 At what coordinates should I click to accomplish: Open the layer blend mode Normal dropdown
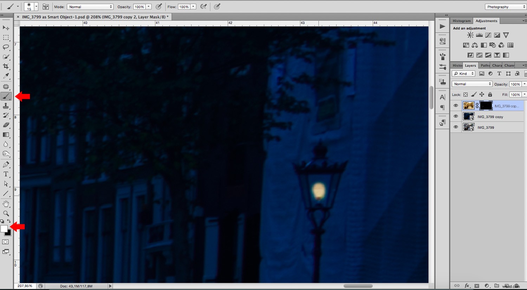472,84
